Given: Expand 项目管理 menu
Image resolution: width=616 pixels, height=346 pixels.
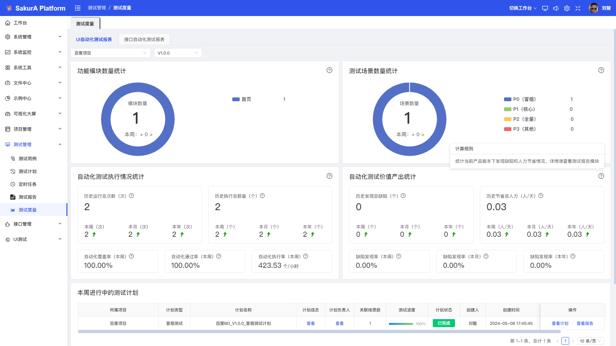Looking at the screenshot, I should point(34,129).
